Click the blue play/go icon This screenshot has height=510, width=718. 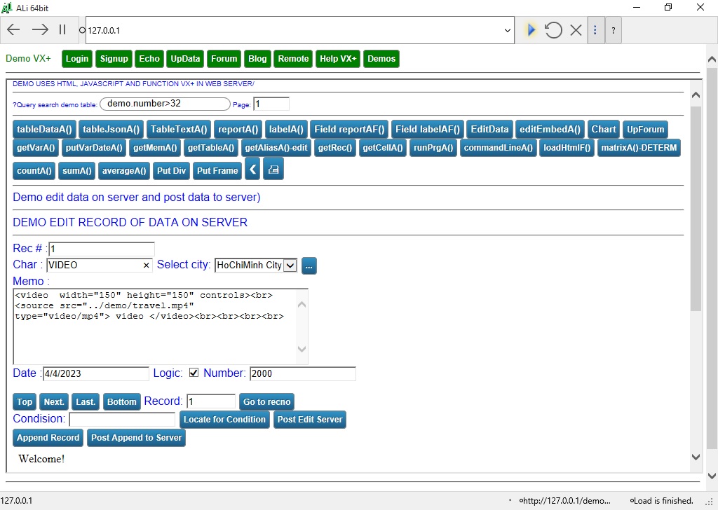pyautogui.click(x=531, y=30)
